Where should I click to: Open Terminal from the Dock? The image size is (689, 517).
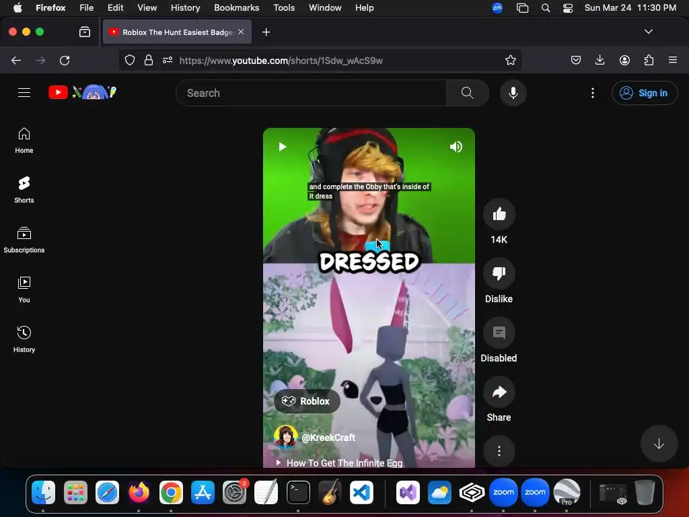click(x=298, y=492)
